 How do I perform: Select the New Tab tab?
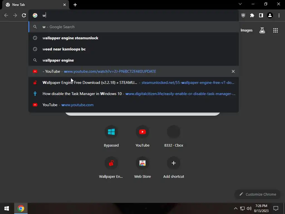[x=36, y=5]
